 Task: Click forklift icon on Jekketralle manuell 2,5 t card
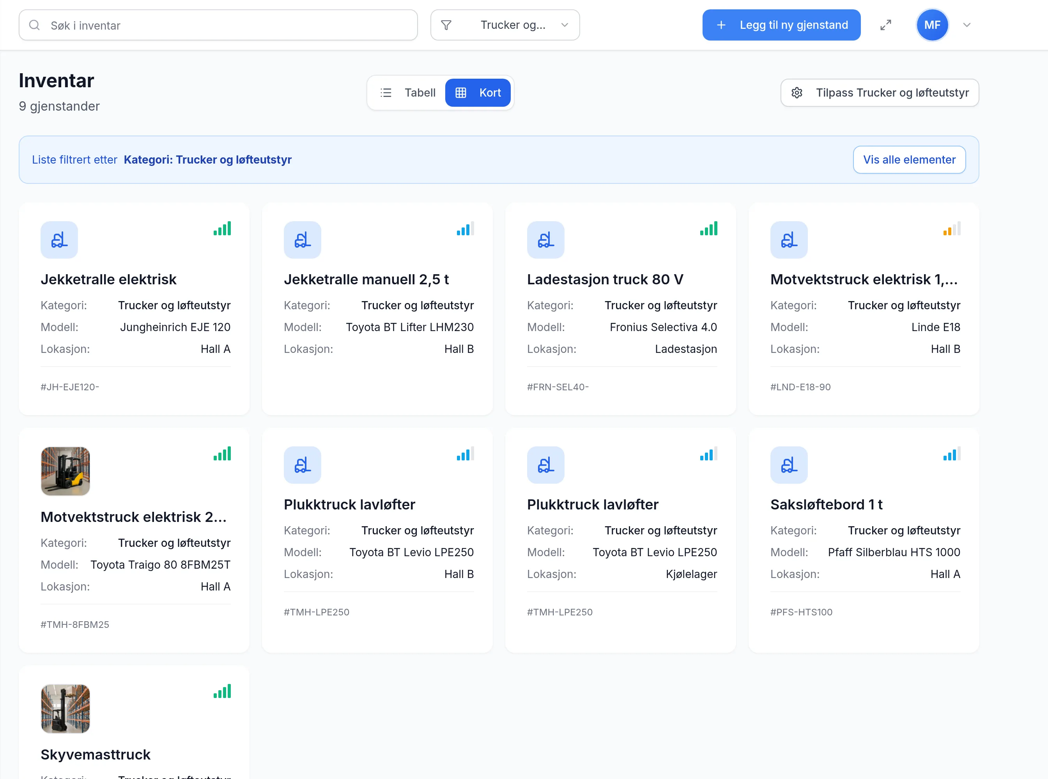pyautogui.click(x=302, y=240)
